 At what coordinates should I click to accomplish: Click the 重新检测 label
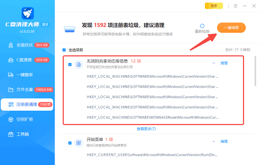pos(202,31)
